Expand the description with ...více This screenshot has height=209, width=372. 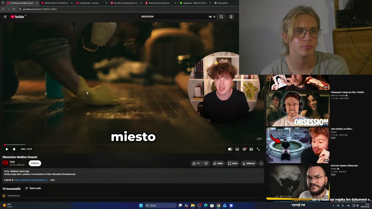coord(52,180)
